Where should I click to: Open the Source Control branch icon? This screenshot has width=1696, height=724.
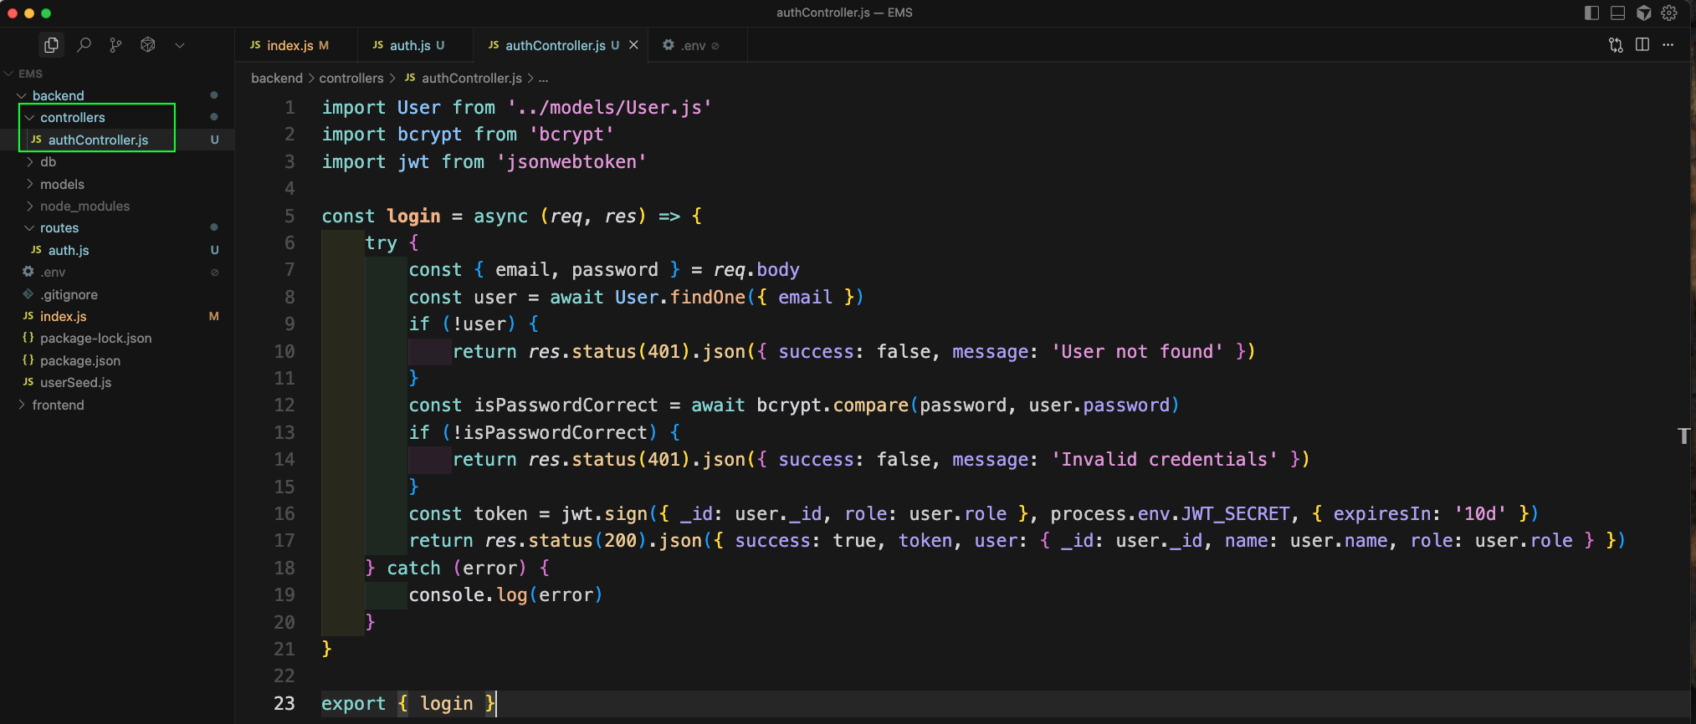(115, 45)
